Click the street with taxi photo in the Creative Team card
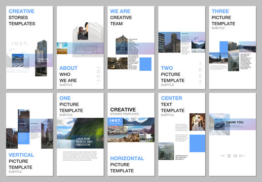The width and height of the screenshot is (262, 182). coord(118,63)
